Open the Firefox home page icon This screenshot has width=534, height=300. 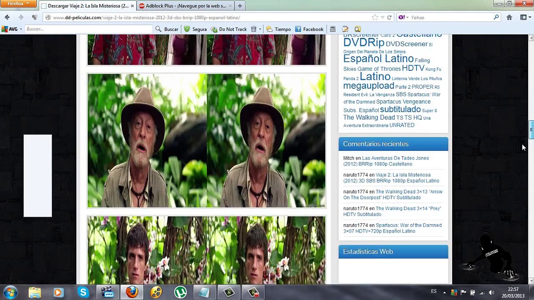[x=509, y=17]
